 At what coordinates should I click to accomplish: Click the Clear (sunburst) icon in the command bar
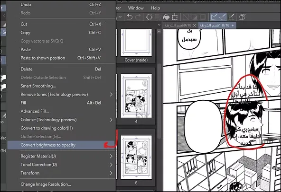point(149,17)
